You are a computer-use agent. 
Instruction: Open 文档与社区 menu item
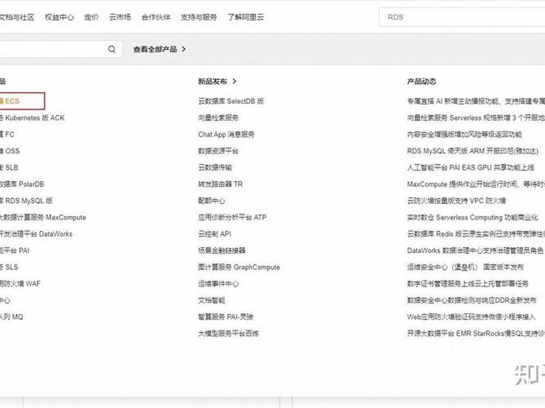(x=17, y=18)
